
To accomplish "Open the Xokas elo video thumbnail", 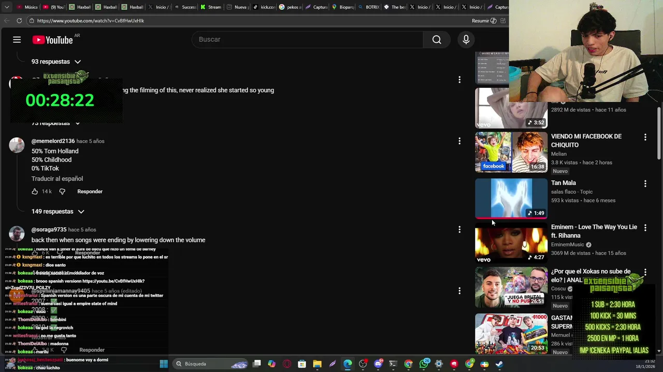I will [x=511, y=287].
